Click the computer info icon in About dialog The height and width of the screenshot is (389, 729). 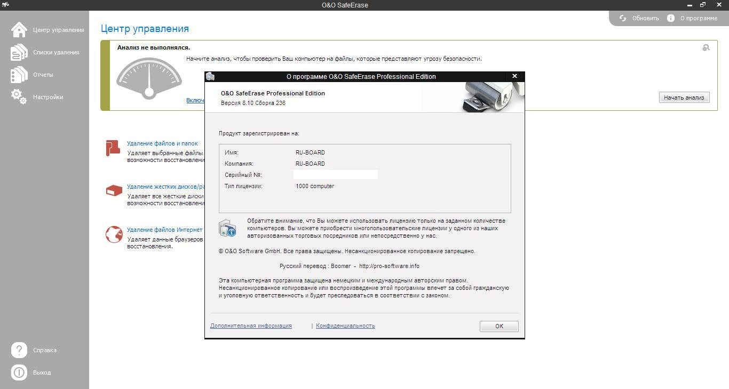227,228
